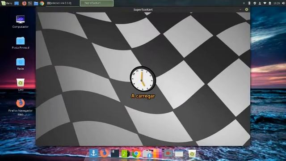Click the SuperTuxKart window title bar text
Viewport: 286px width, 161px height.
point(143,9)
